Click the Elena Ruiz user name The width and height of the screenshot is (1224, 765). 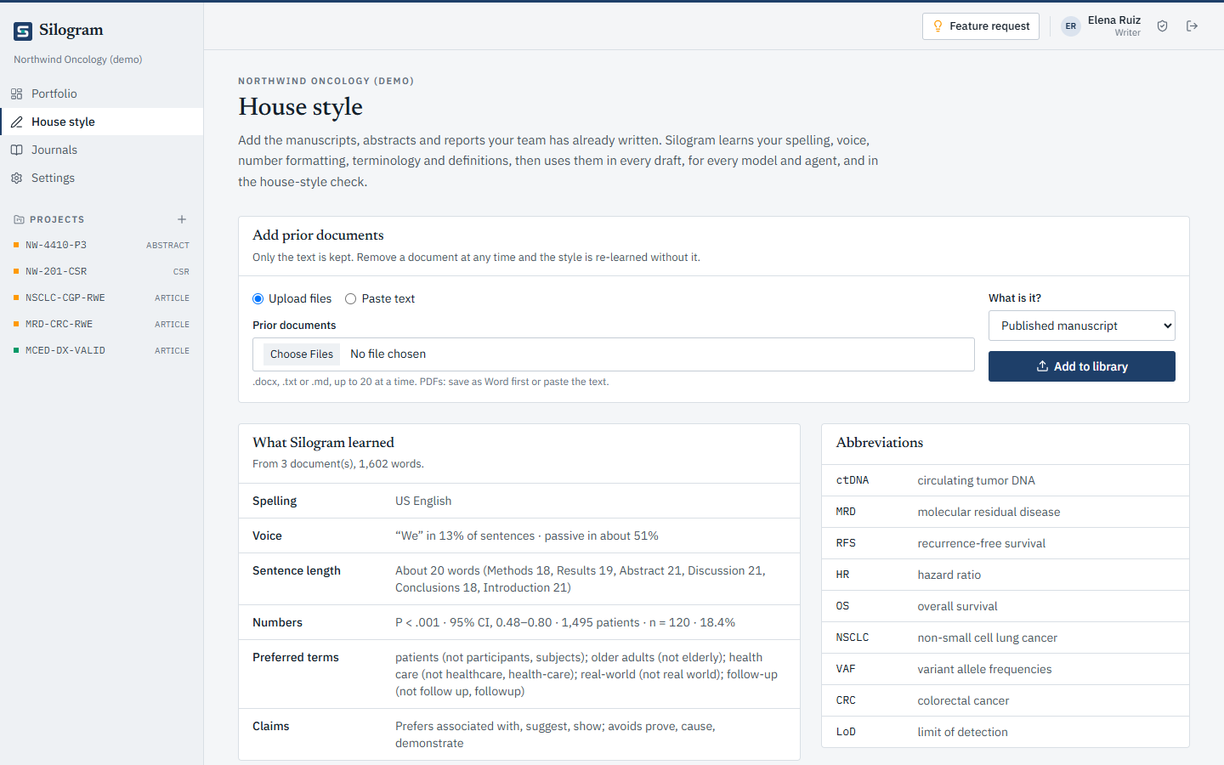click(1114, 20)
